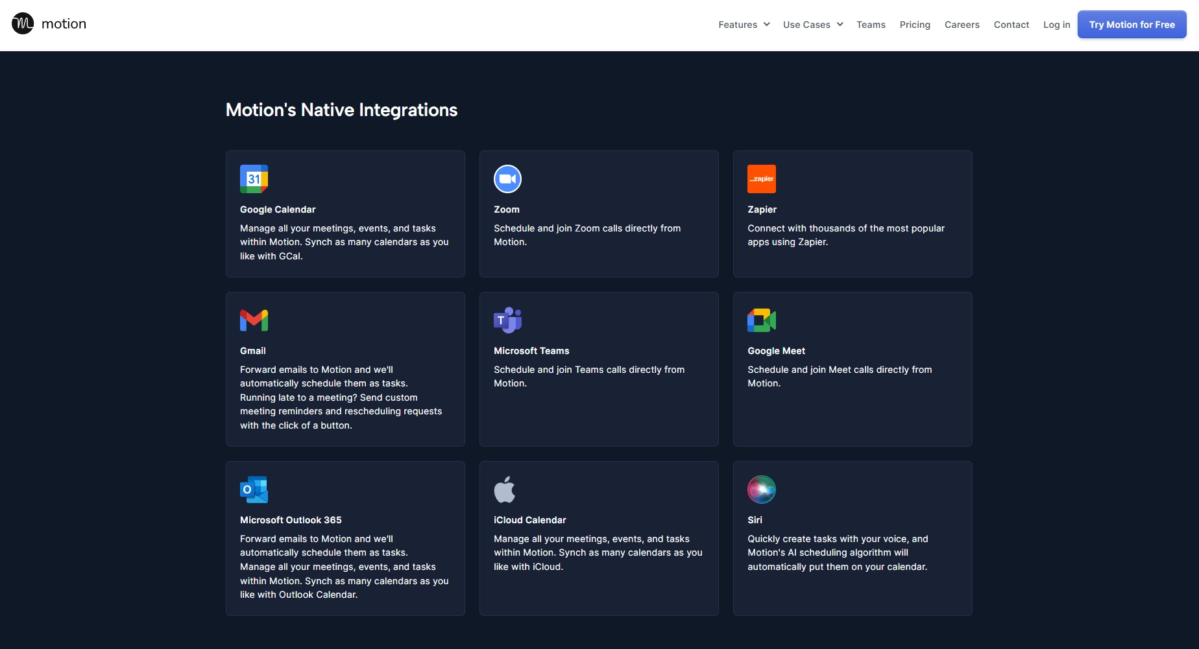Screen dimensions: 1199x649
Task: Click the Gmail card title
Action: tap(253, 351)
